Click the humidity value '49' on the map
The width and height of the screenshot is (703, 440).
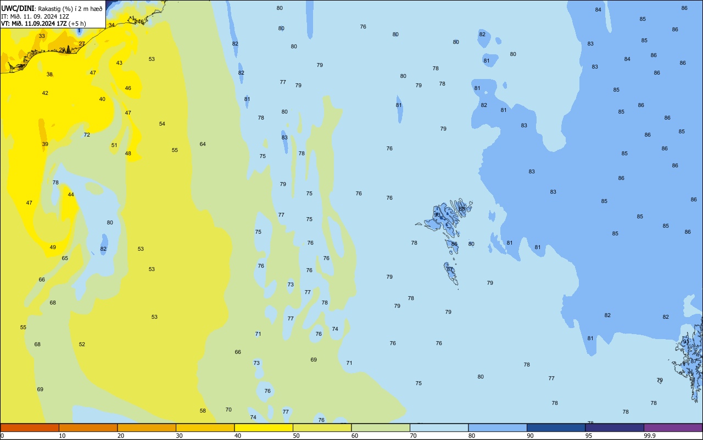pyautogui.click(x=53, y=247)
